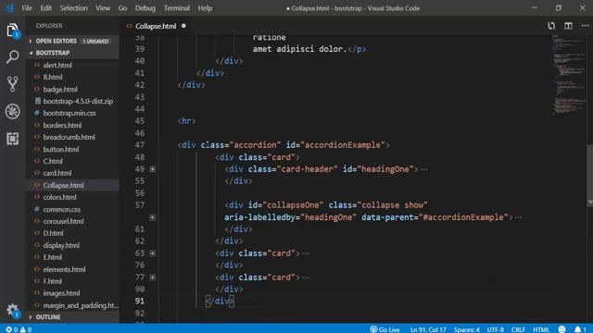Open breadcrumb.html in the explorer
This screenshot has width=593, height=333.
click(72, 137)
